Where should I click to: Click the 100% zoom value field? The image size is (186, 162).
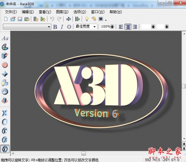coord(105,27)
